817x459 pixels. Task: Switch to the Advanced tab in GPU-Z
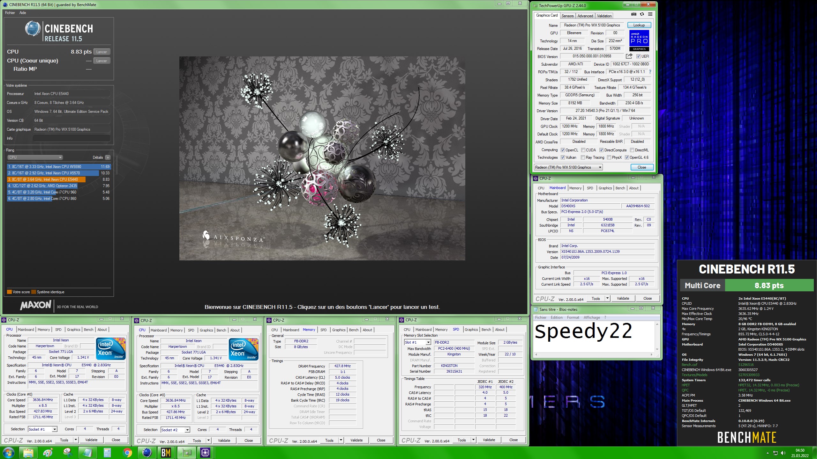[585, 16]
